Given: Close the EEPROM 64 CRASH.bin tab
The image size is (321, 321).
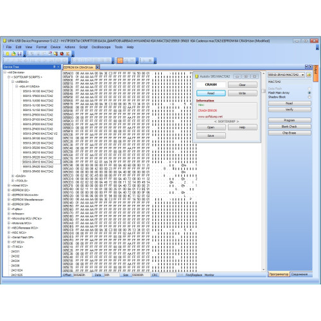Looking at the screenshot, I should click(98, 67).
